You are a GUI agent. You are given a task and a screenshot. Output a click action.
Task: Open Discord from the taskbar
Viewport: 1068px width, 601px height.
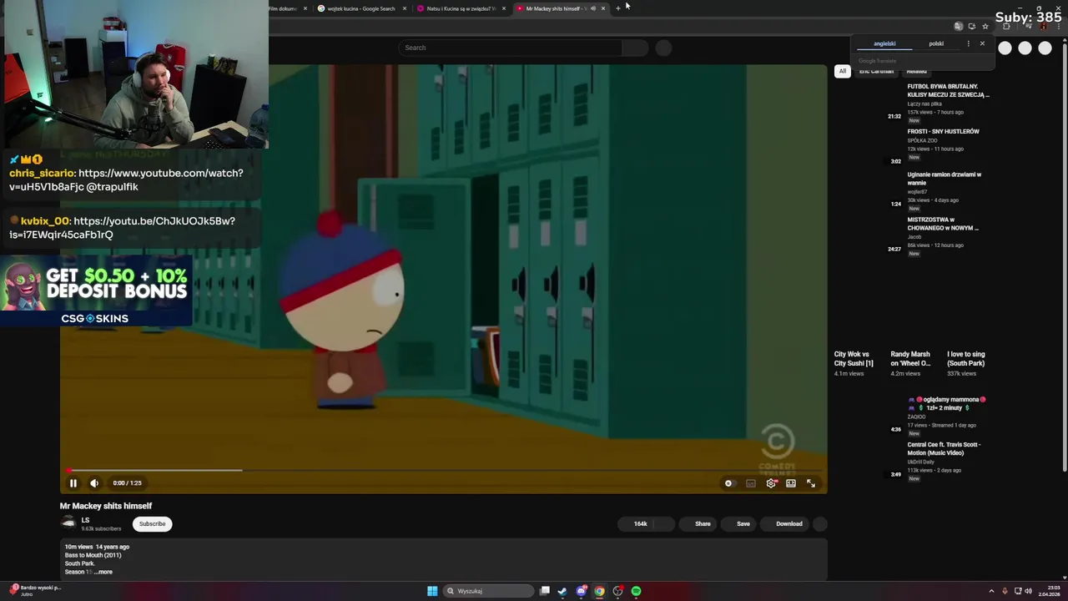[x=582, y=591]
